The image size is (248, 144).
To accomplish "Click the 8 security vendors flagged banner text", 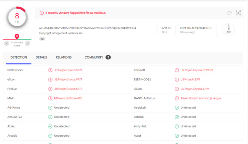I will (76, 13).
